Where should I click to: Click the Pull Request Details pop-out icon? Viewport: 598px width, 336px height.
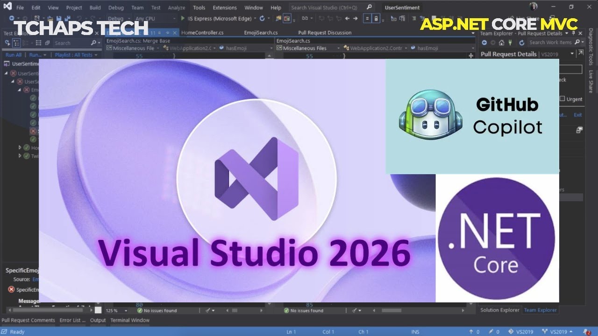tap(580, 53)
